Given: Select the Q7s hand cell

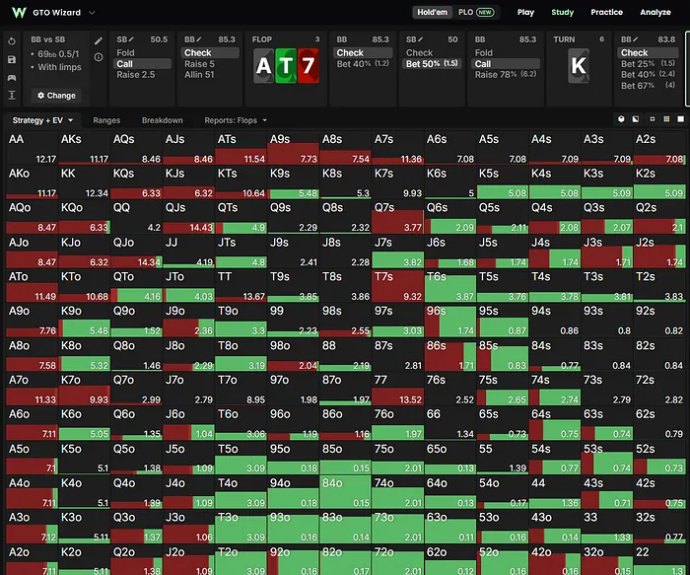Looking at the screenshot, I should [398, 217].
